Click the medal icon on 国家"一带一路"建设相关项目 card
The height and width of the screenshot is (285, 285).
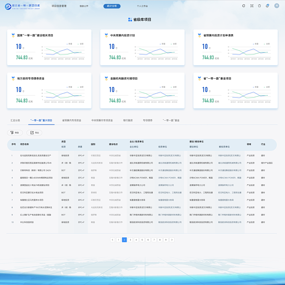(x=13, y=35)
